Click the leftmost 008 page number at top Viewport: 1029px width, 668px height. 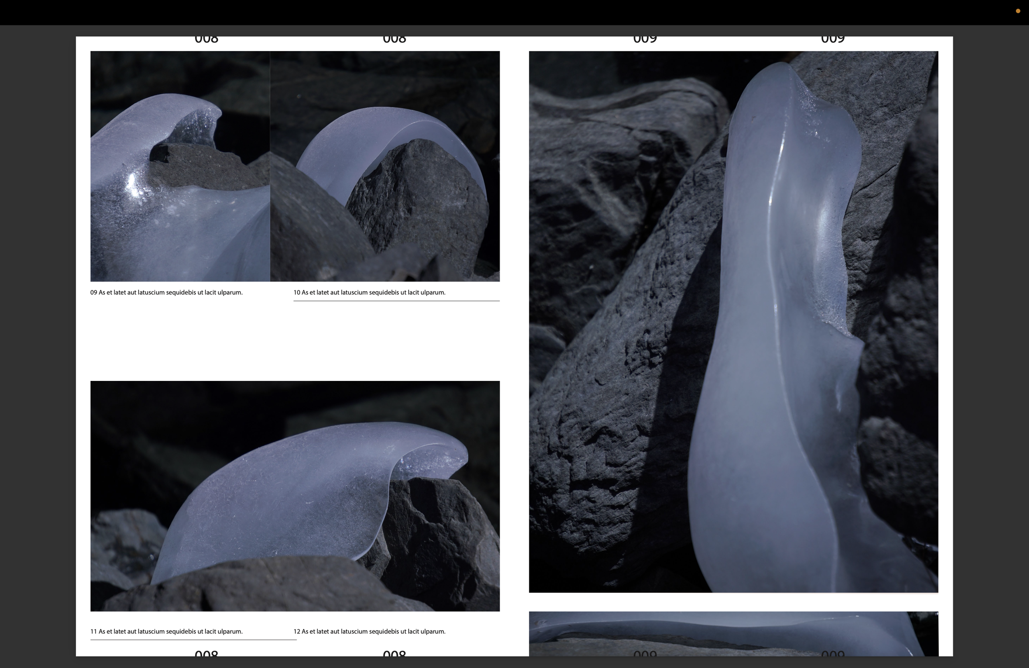[206, 40]
